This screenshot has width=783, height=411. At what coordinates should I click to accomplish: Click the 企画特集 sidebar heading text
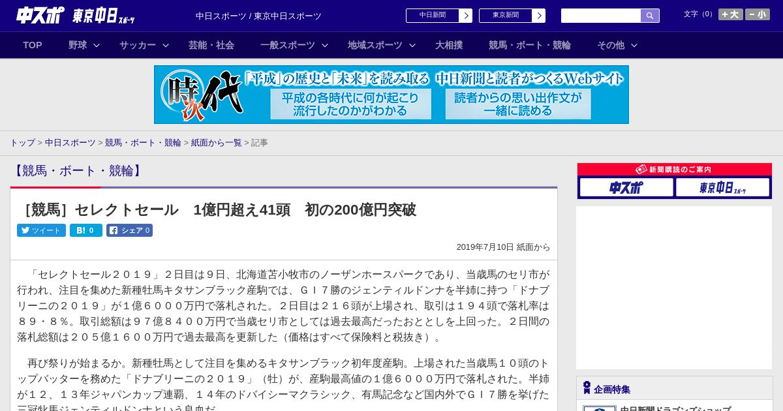tap(612, 389)
